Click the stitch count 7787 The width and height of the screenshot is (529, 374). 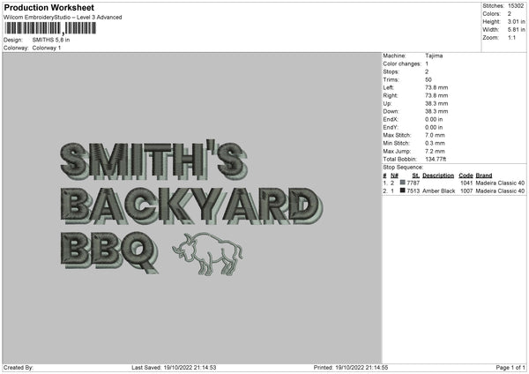[414, 183]
